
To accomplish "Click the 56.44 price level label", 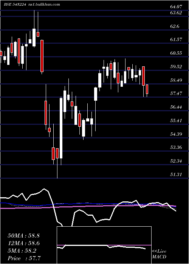I will click(176, 107).
